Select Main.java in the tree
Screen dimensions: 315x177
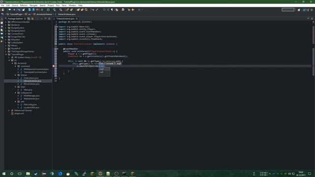28,89
